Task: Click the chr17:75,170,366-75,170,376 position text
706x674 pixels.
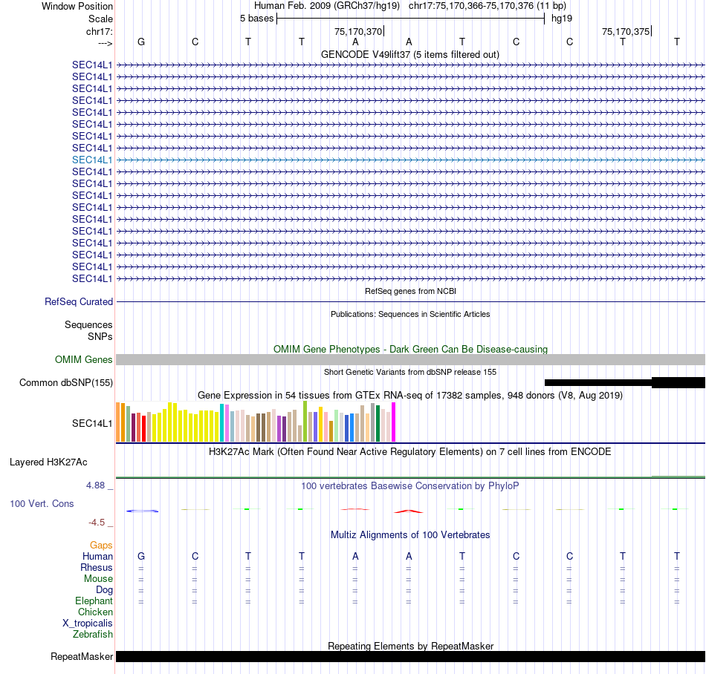Action: click(488, 6)
